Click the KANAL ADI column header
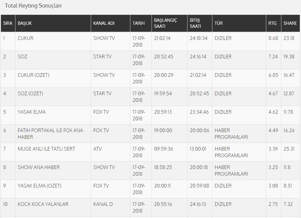301x218 pixels. pos(104,23)
